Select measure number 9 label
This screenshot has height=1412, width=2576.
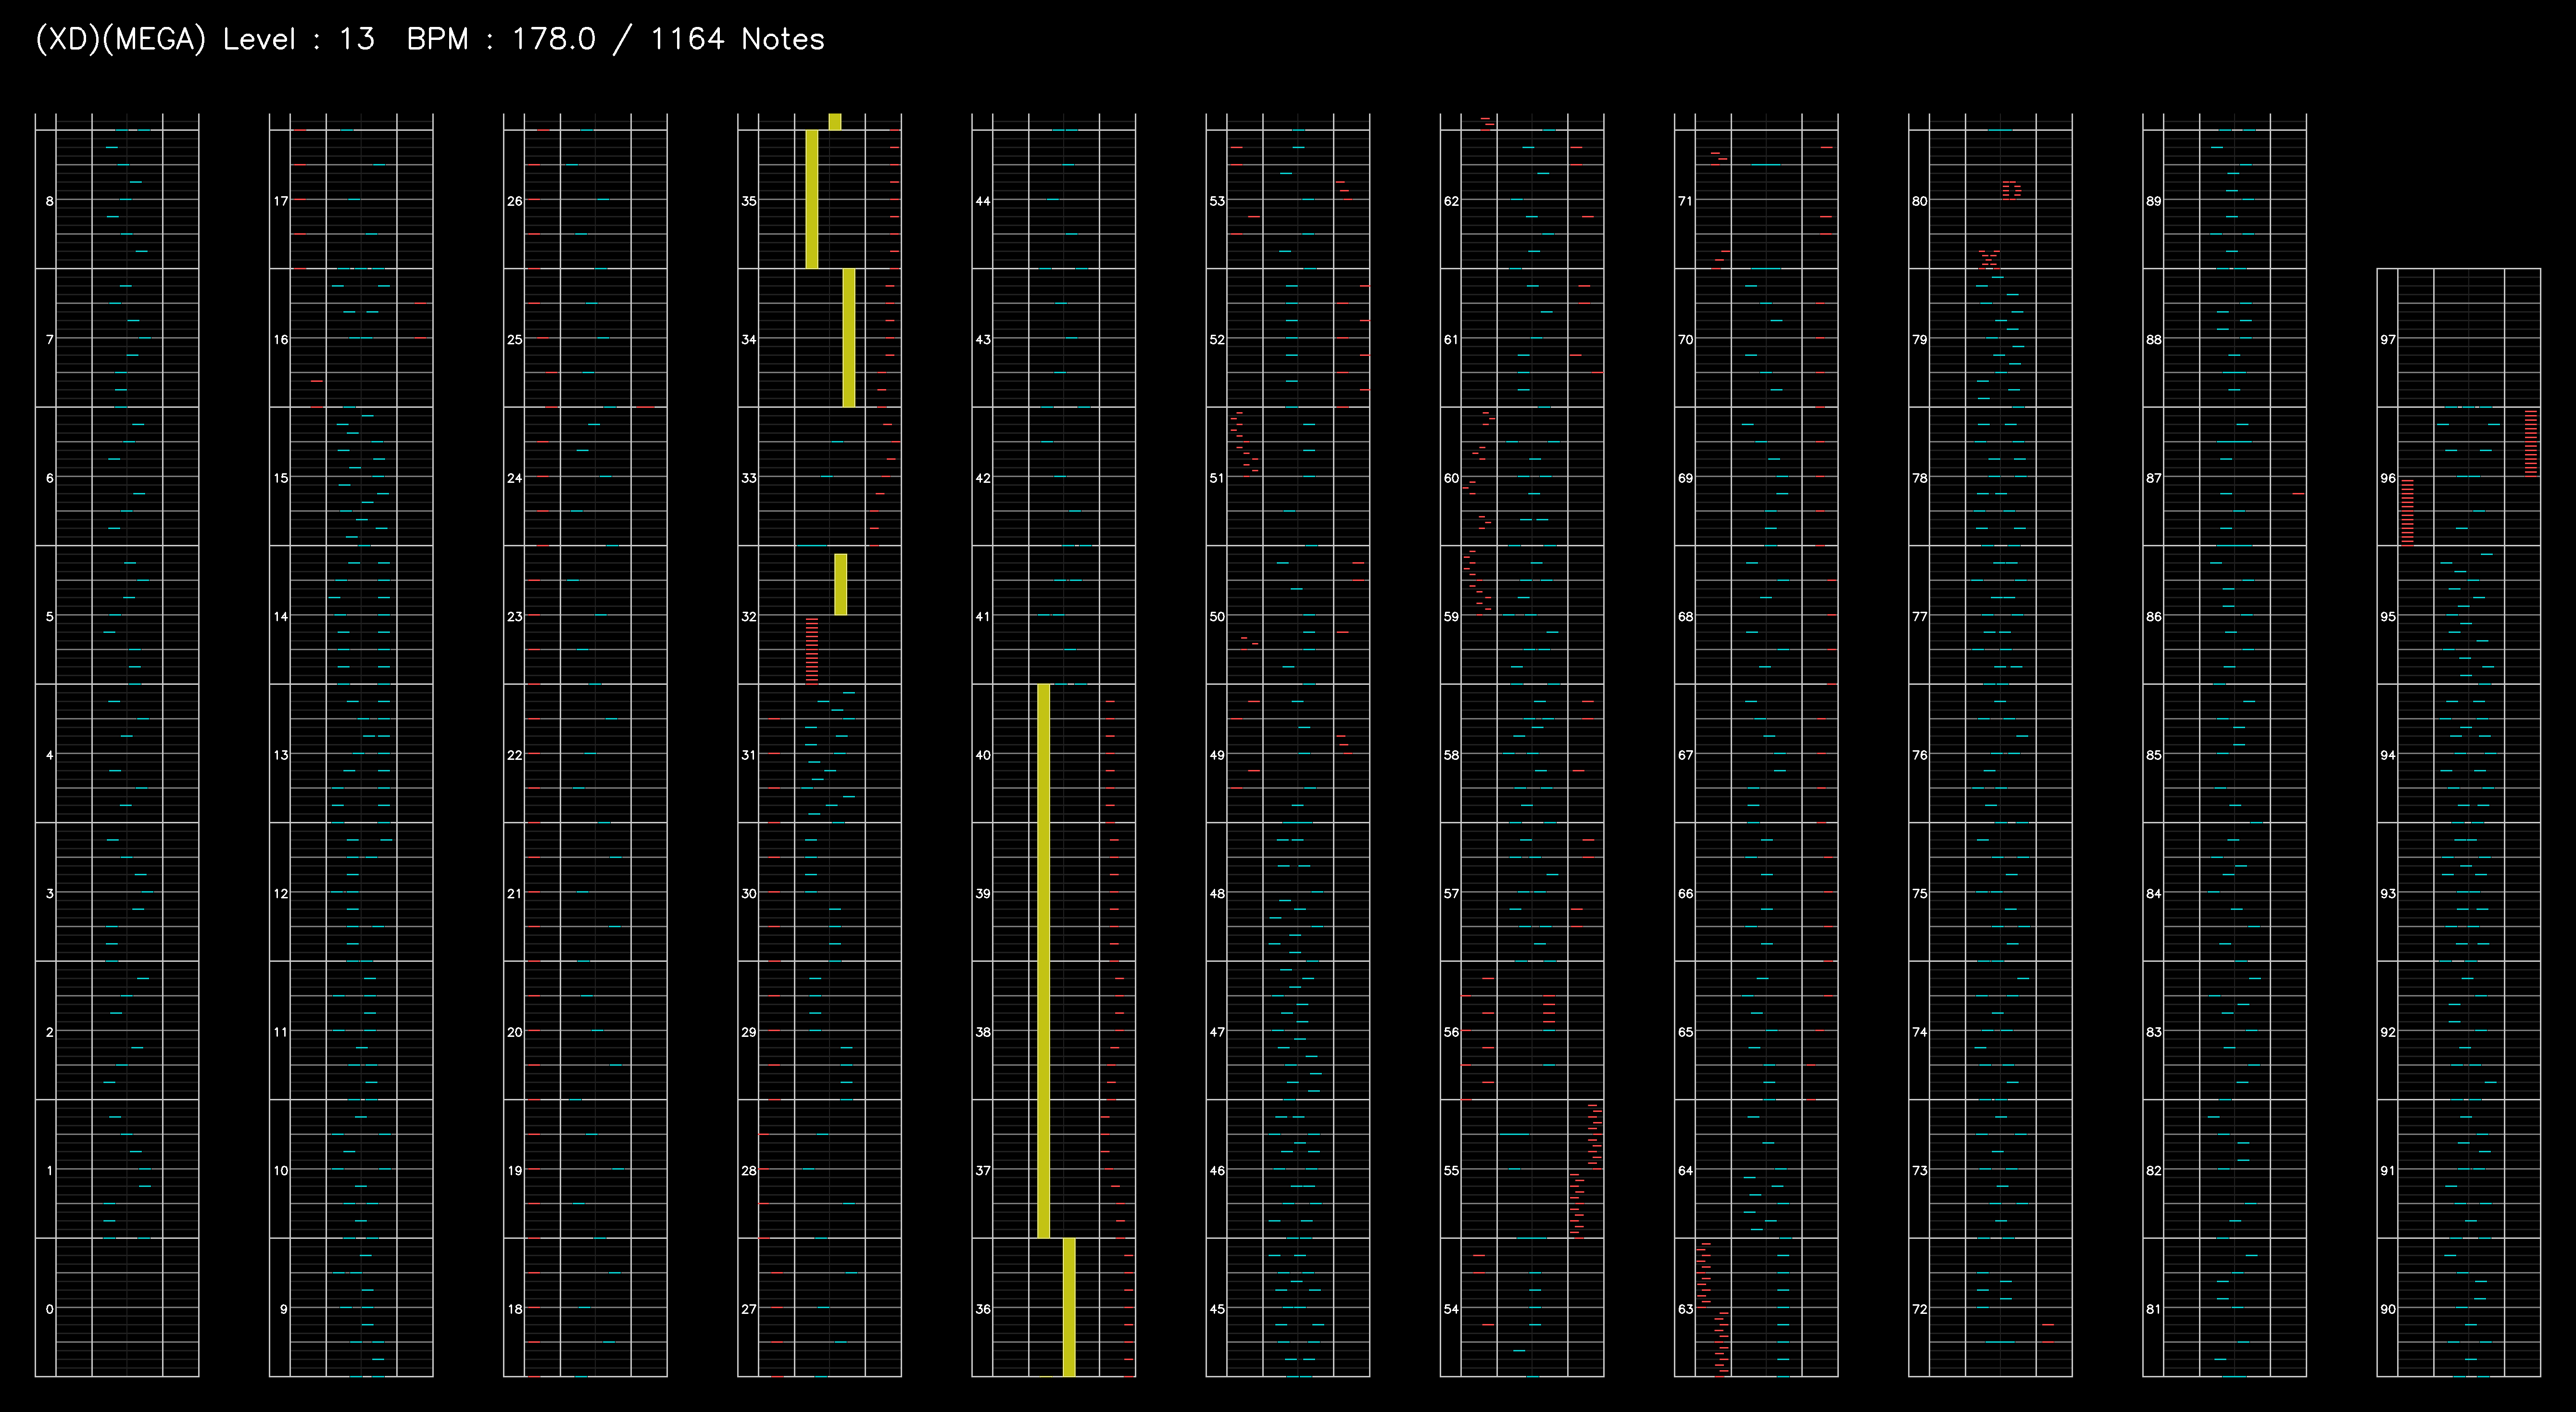point(283,1309)
